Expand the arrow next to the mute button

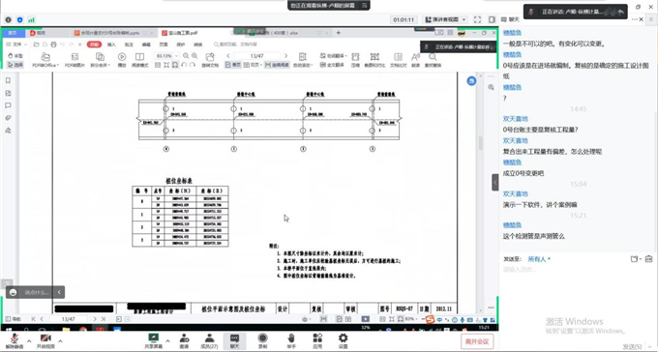pyautogui.click(x=29, y=340)
